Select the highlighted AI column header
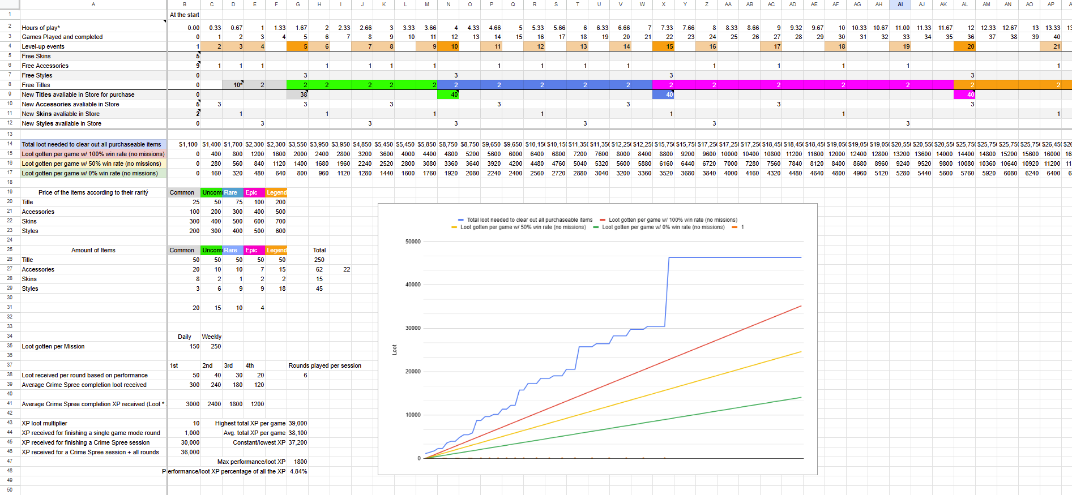This screenshot has height=495, width=1072. (x=900, y=4)
